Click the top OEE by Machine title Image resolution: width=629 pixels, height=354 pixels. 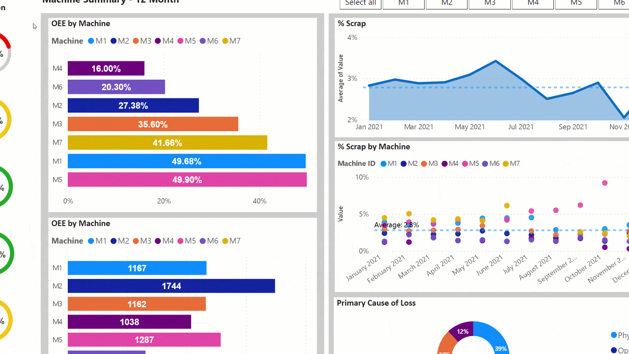(81, 24)
